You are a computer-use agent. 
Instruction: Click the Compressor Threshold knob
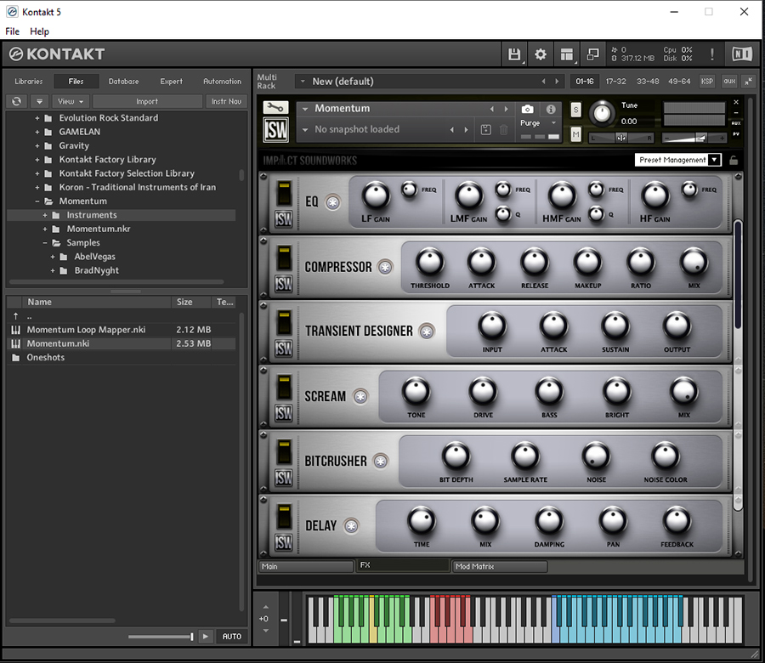430,262
